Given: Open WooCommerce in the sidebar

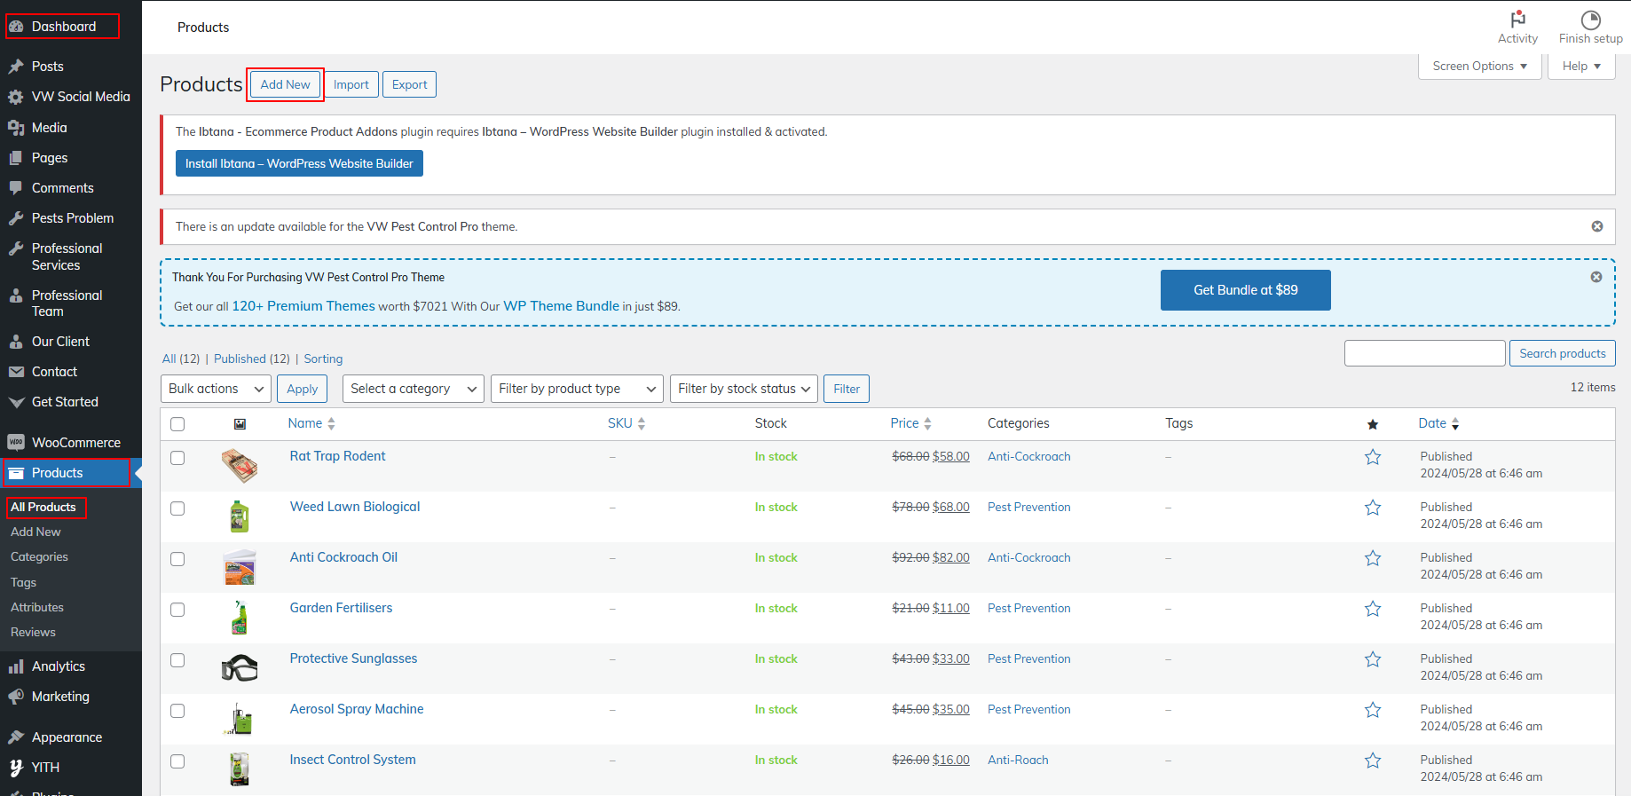Looking at the screenshot, I should point(75,443).
